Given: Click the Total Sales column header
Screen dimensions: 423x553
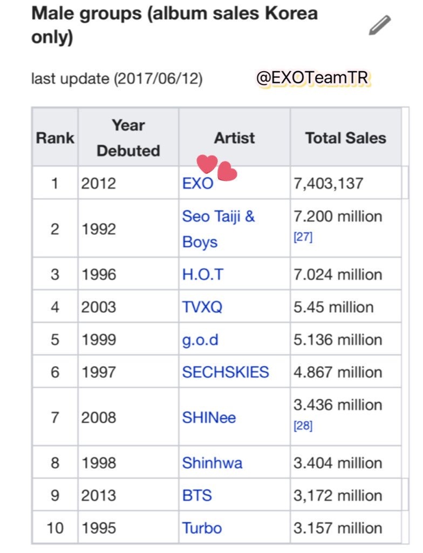Looking at the screenshot, I should 345,138.
